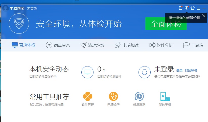Open the 工具箱 toolbox tab

[193, 45]
